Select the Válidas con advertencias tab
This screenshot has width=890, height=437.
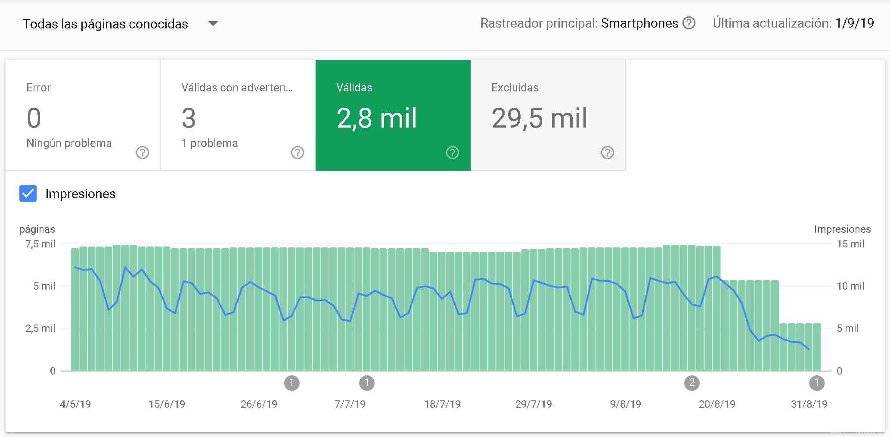pos(238,115)
